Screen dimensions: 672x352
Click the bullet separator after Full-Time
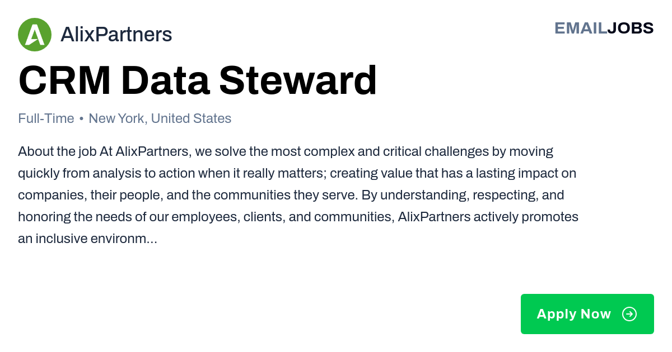(82, 119)
